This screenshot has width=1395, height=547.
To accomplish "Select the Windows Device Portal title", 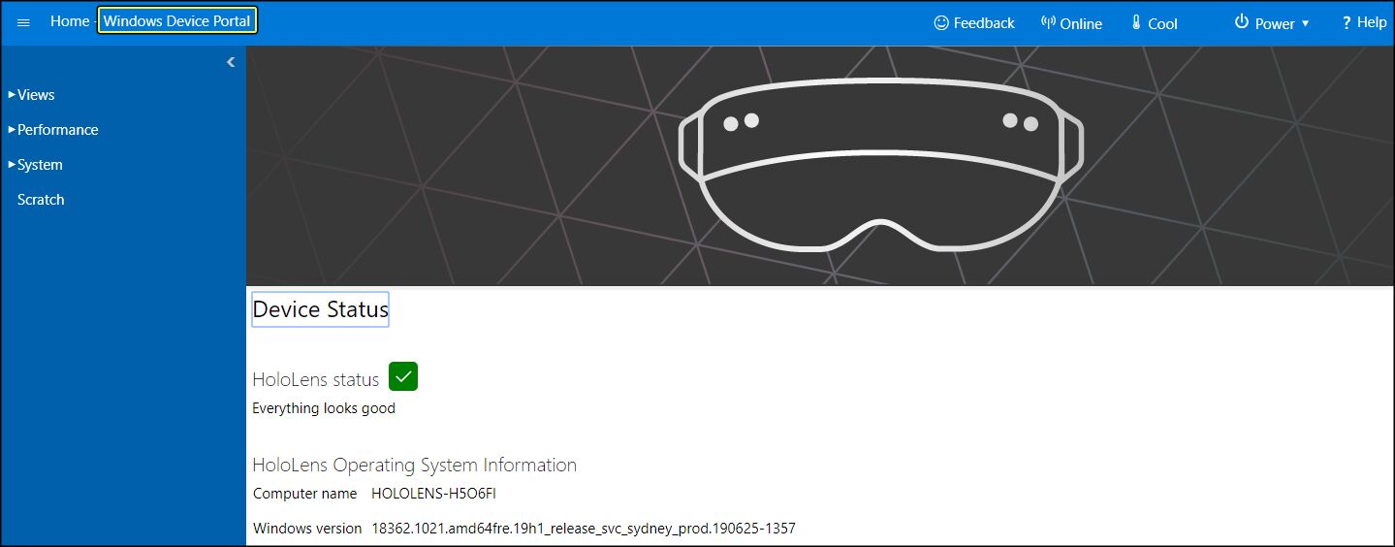I will (177, 21).
